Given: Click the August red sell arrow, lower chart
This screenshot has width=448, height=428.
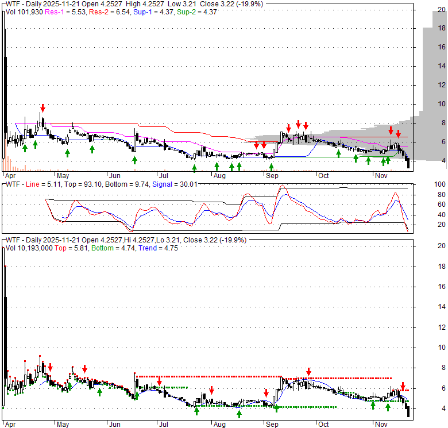Looking at the screenshot, I should 211,390.
